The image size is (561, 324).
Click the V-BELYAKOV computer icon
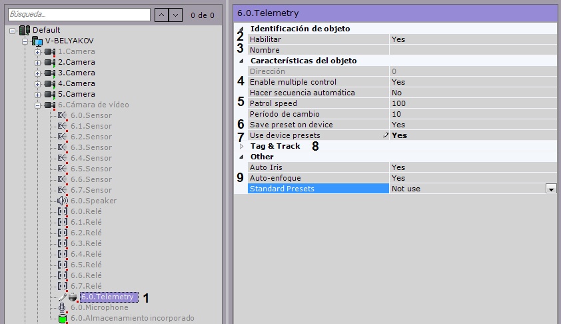point(37,41)
